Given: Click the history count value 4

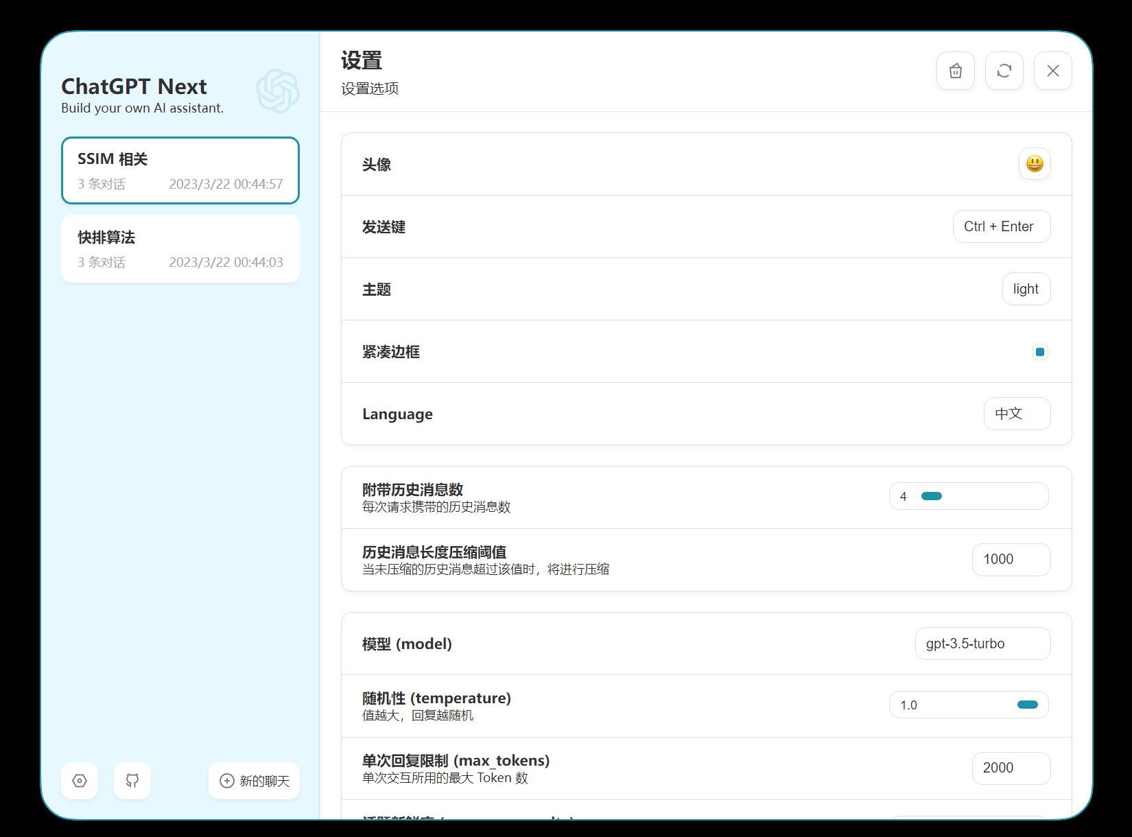Looking at the screenshot, I should tap(904, 496).
